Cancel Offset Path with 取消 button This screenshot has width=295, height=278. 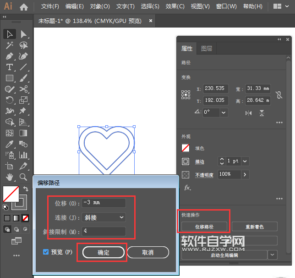148,252
